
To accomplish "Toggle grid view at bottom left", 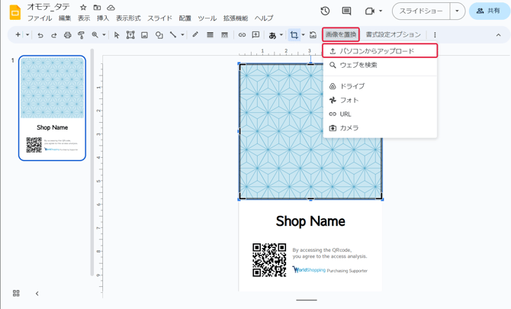I will [16, 293].
